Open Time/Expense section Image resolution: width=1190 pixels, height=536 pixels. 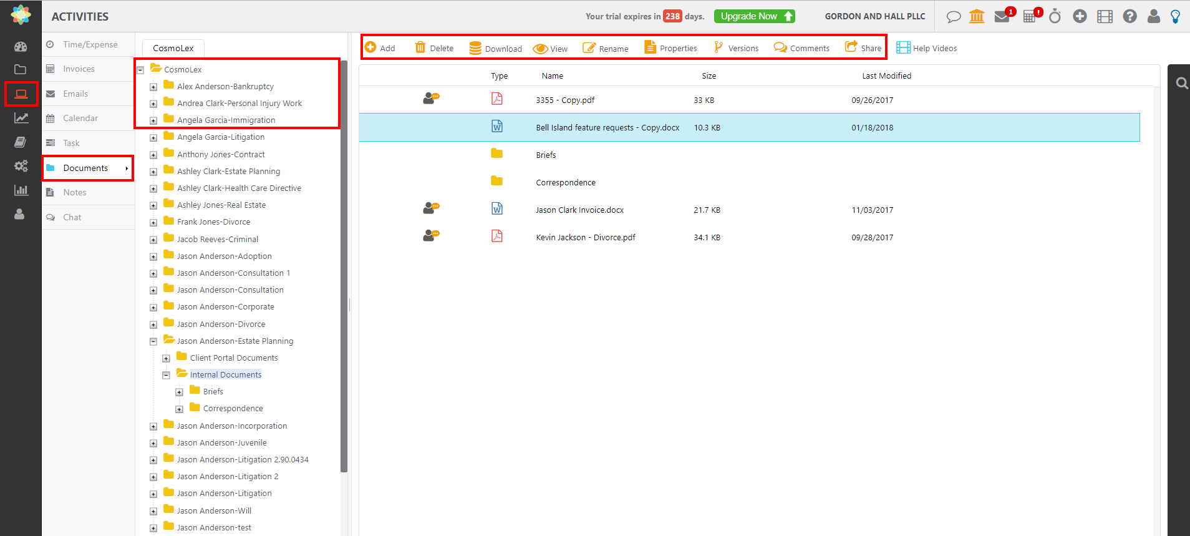coord(89,44)
